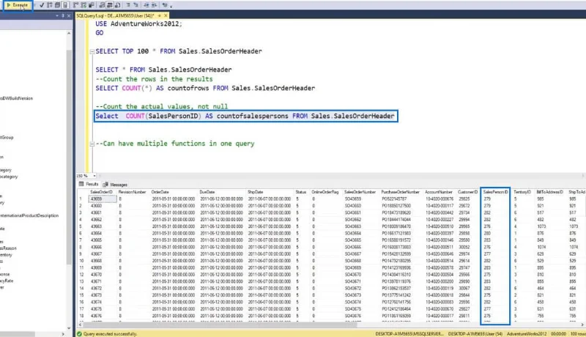Click the Object Explorer auto-hide pin icon
The image size is (586, 337).
(x=63, y=15)
